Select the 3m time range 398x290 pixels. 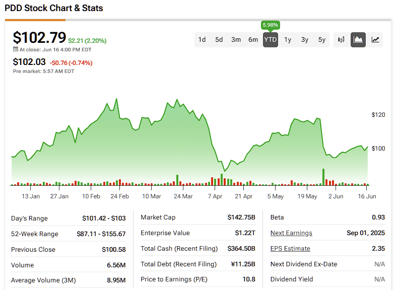[x=236, y=40]
